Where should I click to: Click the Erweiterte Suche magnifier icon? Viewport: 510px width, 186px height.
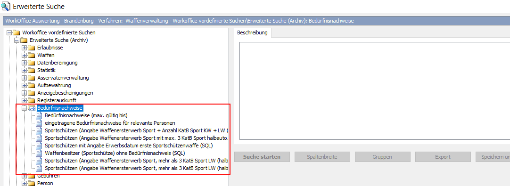tap(6, 6)
